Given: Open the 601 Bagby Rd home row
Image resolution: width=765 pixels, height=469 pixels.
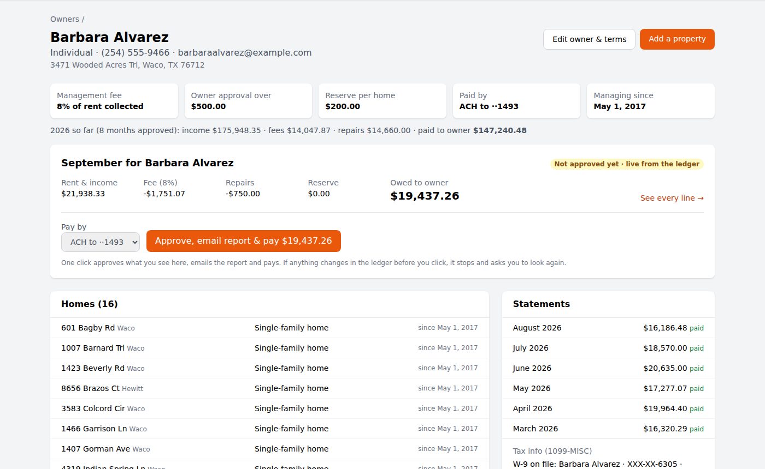Looking at the screenshot, I should coord(269,328).
